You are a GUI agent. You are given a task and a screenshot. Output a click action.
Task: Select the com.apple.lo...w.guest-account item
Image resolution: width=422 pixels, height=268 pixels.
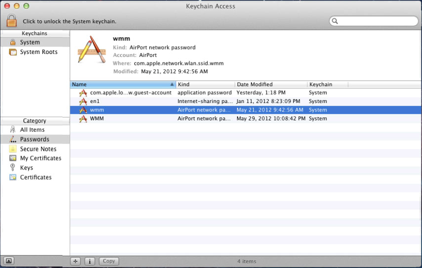coord(246,93)
